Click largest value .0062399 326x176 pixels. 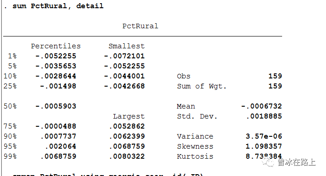[x=127, y=136]
